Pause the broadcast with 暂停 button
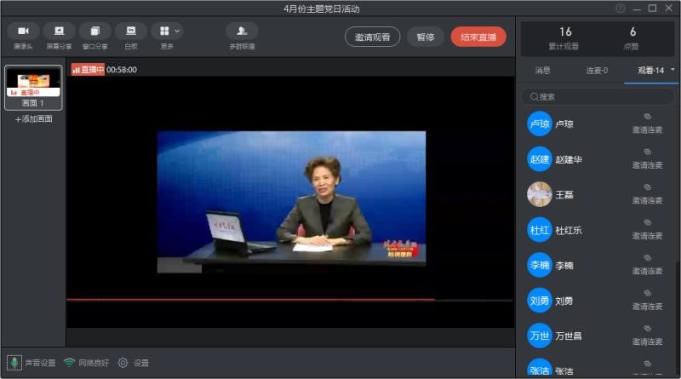This screenshot has height=379, width=681. pos(425,37)
